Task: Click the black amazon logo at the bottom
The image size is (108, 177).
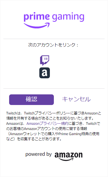Action: coord(68,156)
